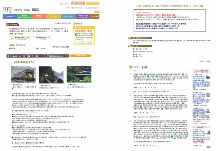Select the brown ホテル/旅館 navigation tab
The image size is (216, 151).
coord(95,16)
